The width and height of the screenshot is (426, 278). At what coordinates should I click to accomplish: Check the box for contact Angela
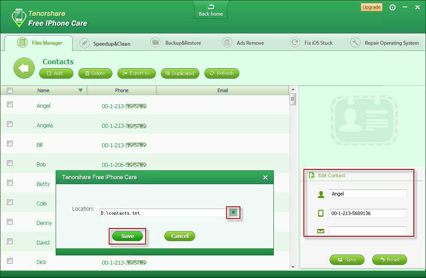(10, 124)
